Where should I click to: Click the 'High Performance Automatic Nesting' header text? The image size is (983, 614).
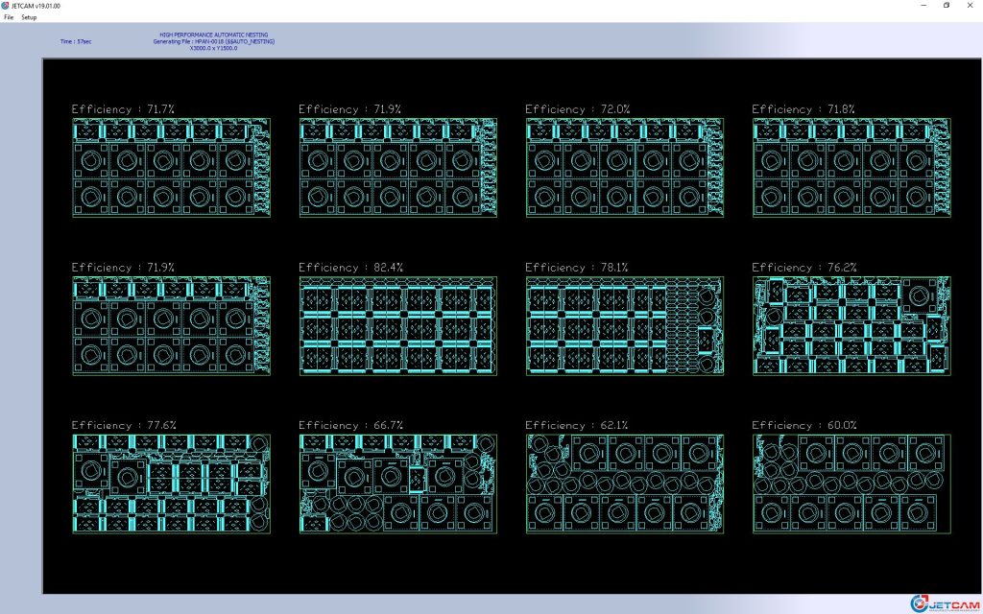click(213, 35)
